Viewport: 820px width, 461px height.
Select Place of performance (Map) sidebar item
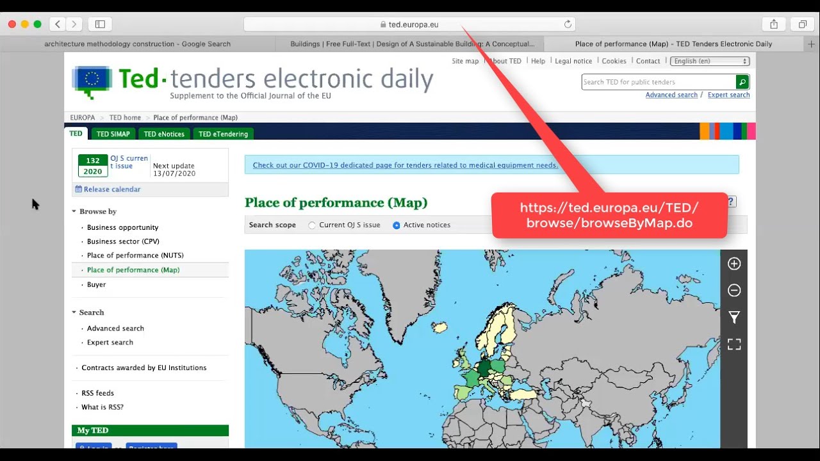pos(133,270)
